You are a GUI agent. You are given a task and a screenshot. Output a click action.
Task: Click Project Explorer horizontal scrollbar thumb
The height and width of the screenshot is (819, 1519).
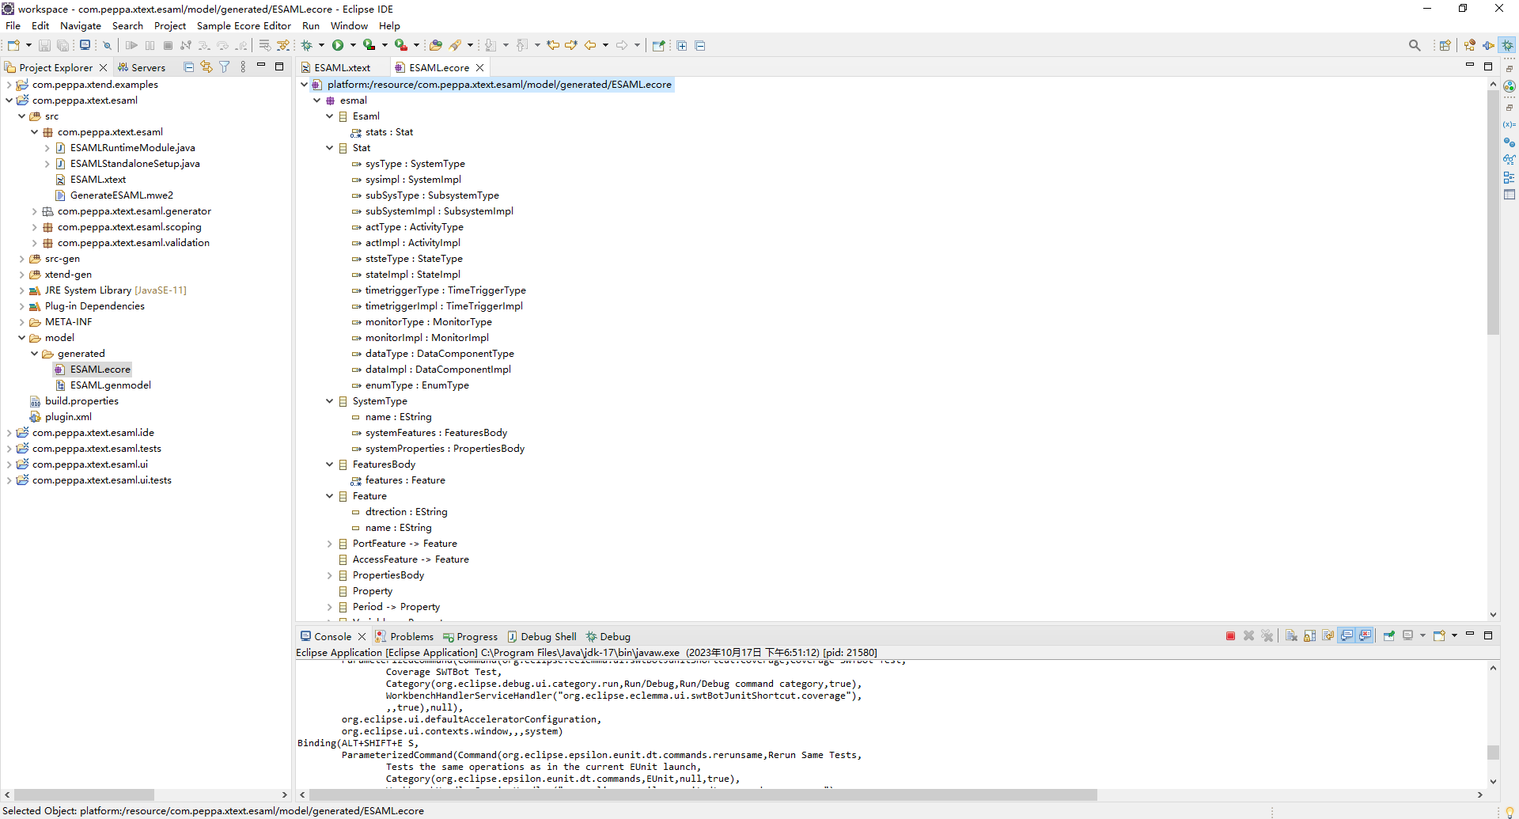(84, 794)
